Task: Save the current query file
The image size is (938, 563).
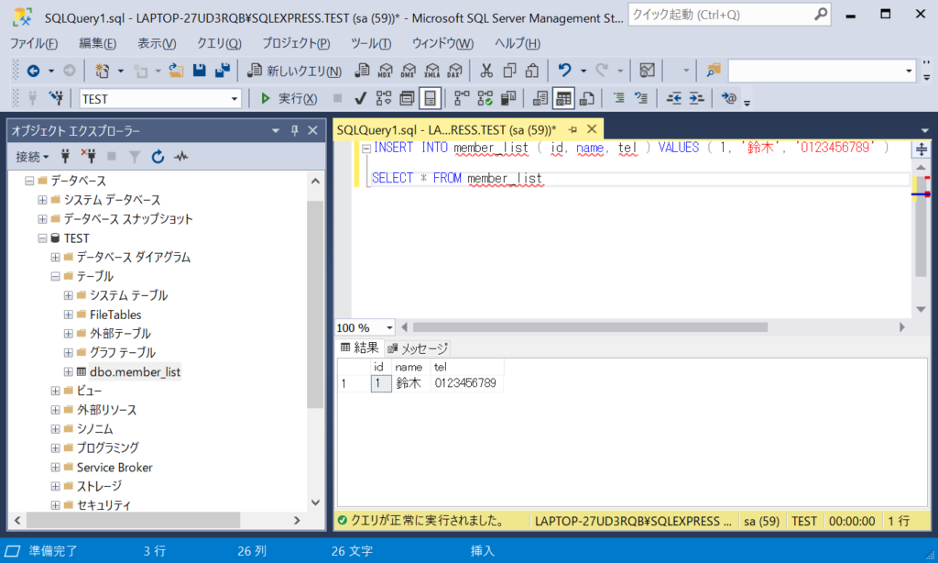Action: 199,71
